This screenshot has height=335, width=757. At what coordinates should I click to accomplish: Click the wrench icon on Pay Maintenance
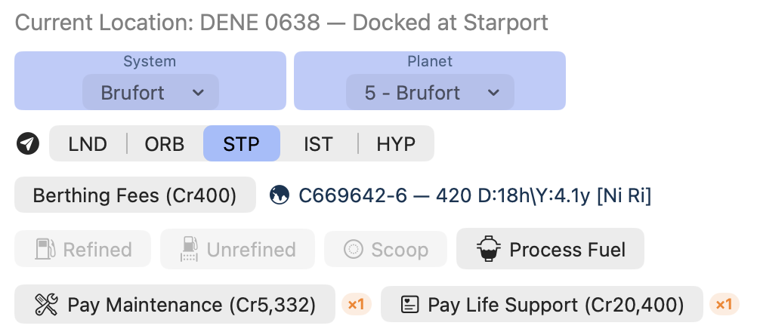[47, 305]
